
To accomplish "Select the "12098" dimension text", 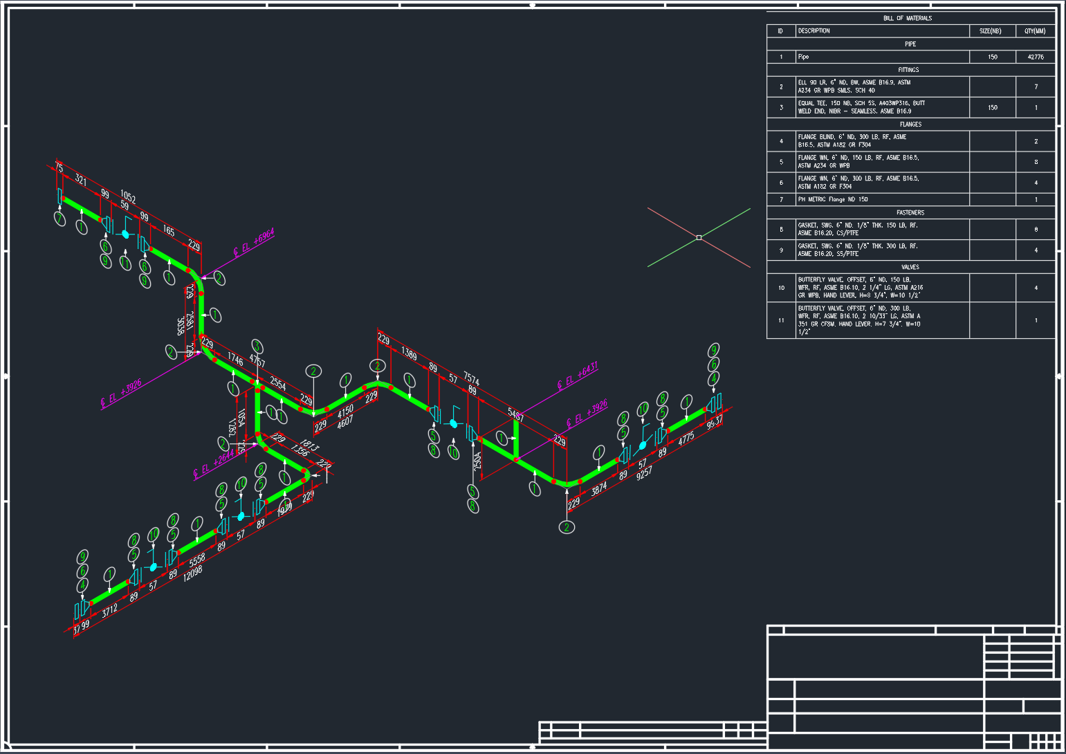I will 193,573.
